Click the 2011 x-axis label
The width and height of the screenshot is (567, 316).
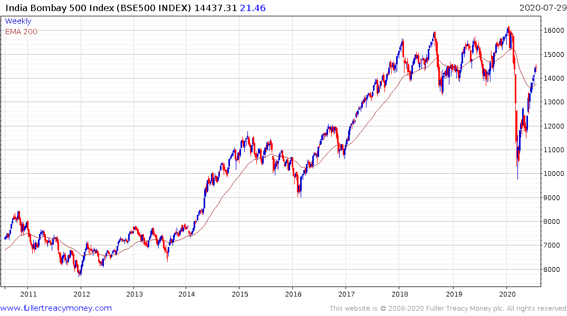(x=28, y=294)
